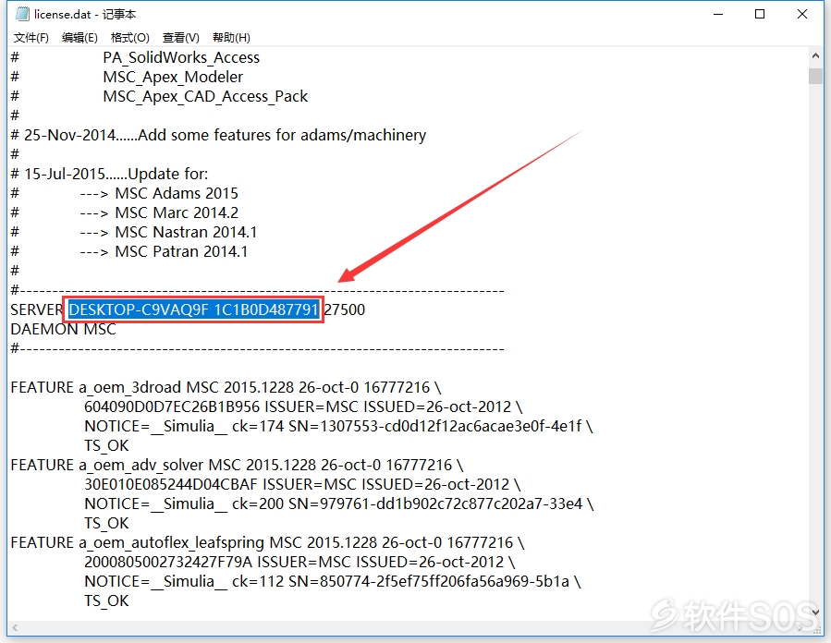This screenshot has width=831, height=643.
Task: Click the serial "SN=979761-dd1b902c72c877c202a7-33e4"
Action: click(x=435, y=503)
